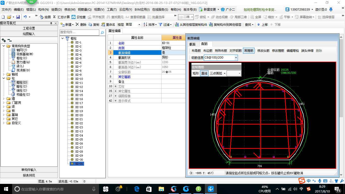Open 钢筋信息 C8@100/200 dropdown

(x=236, y=58)
